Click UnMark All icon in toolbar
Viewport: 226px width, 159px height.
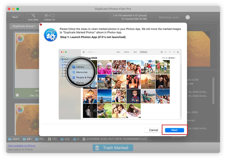[x=49, y=16]
